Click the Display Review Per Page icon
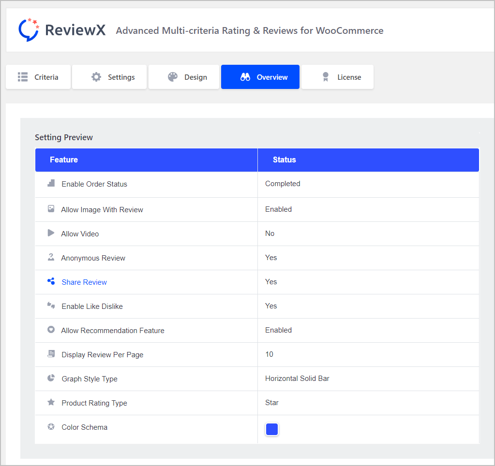Screen dimensions: 495x466 tap(51, 354)
